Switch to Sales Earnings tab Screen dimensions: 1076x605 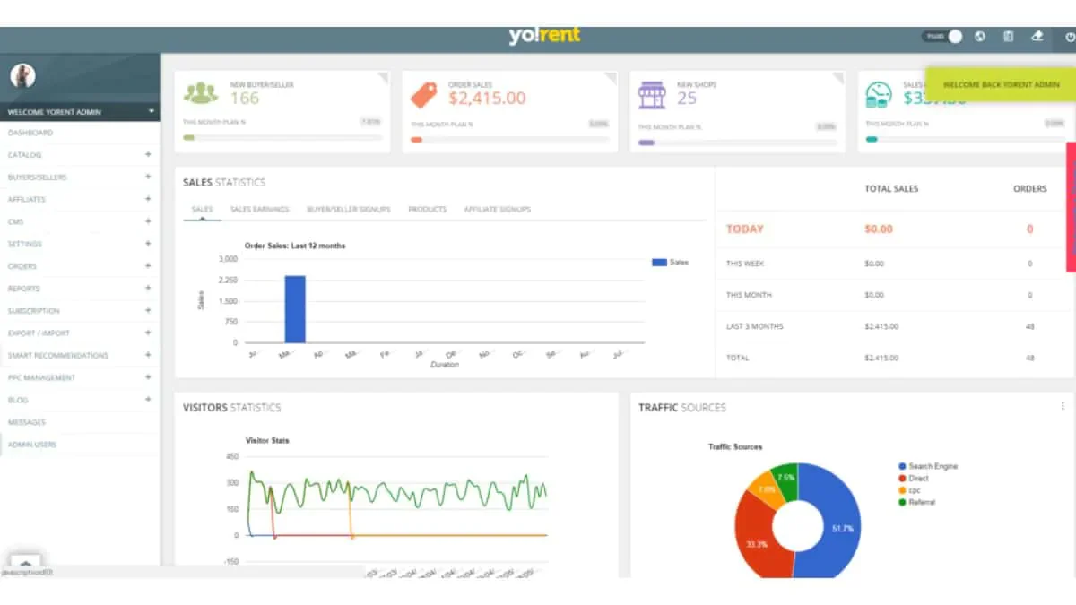260,210
